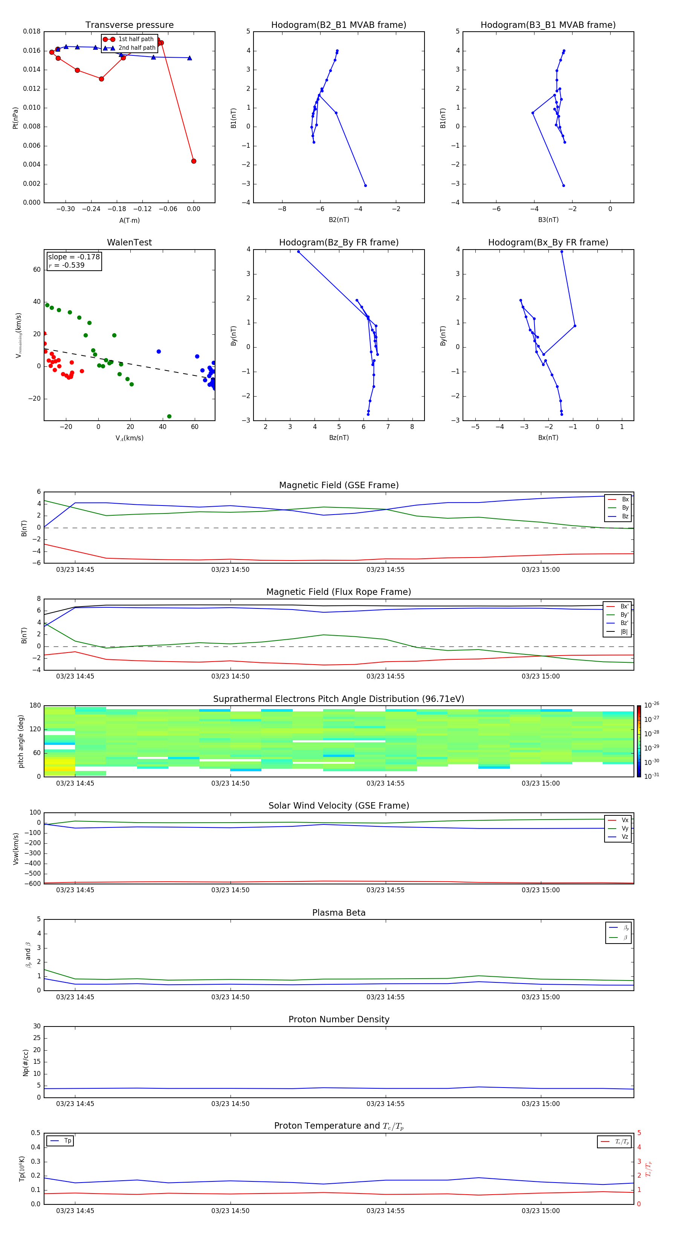
Task: Click '|B|' in the Flux Rope Frame legend
Action: [624, 632]
